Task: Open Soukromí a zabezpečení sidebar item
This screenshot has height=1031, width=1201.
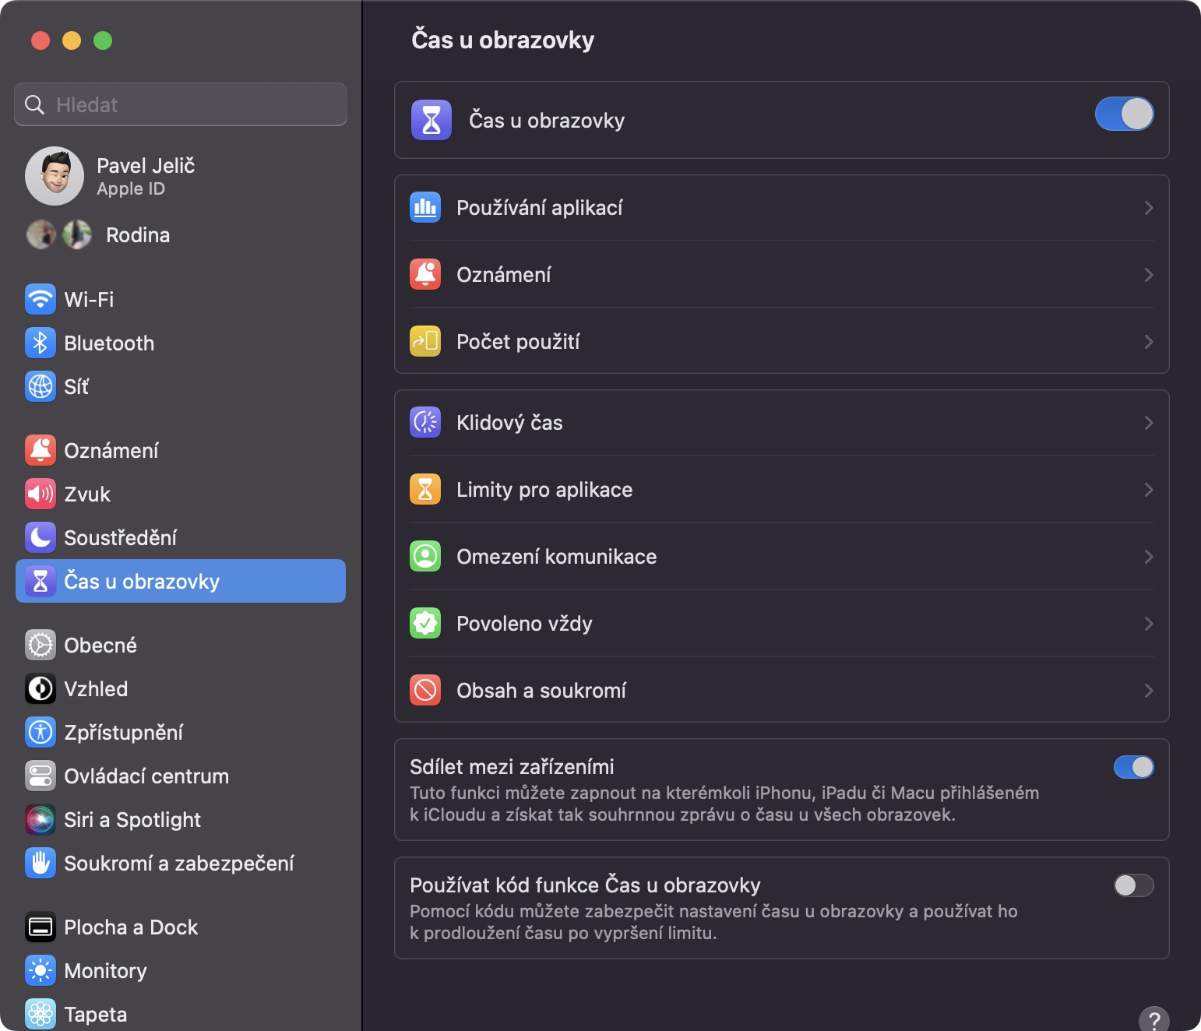Action: point(178,863)
